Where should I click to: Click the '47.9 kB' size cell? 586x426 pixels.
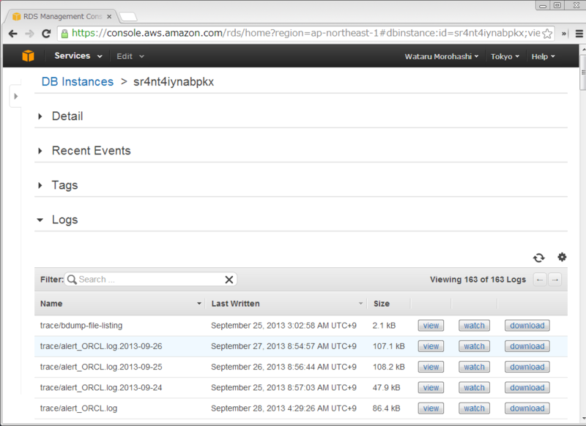[x=386, y=387]
